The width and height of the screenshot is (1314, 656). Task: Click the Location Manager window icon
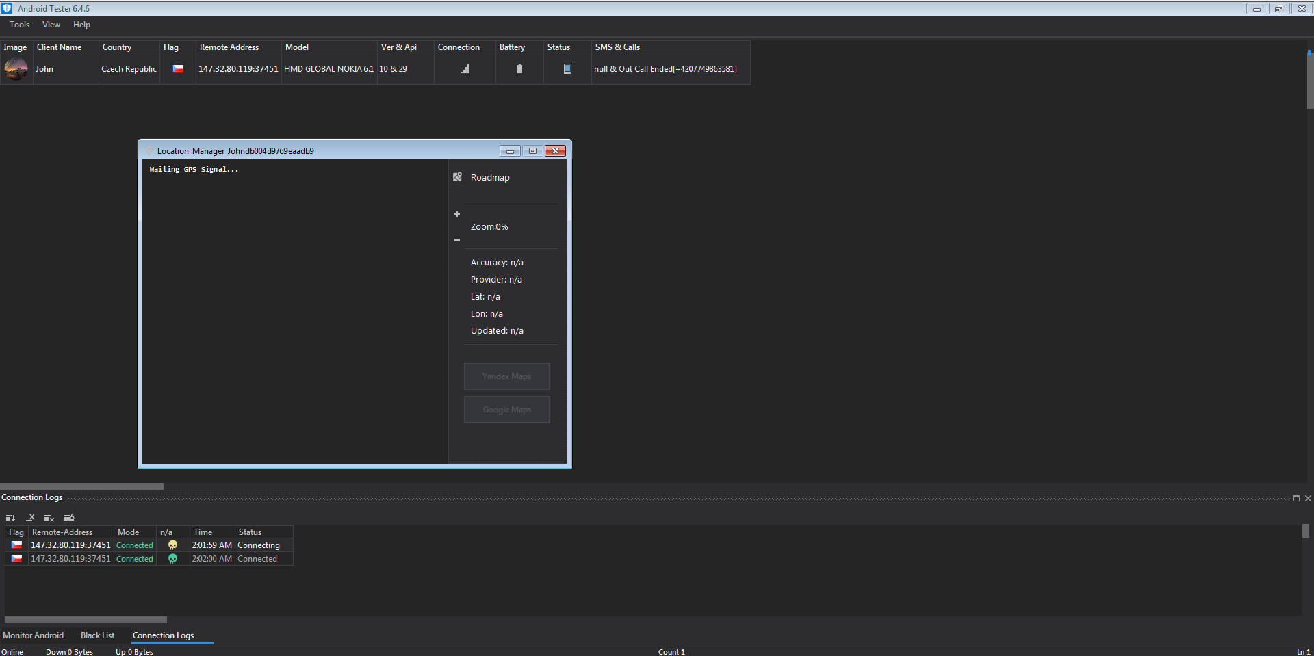point(149,150)
